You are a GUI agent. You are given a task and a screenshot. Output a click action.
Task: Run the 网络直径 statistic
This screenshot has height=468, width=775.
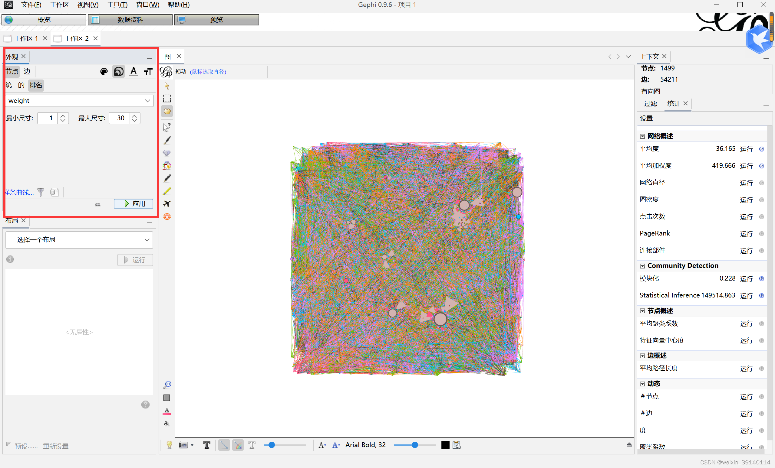point(746,183)
